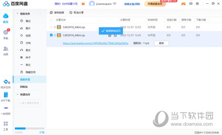Sort by 浏览次数 column header

pos(172,20)
